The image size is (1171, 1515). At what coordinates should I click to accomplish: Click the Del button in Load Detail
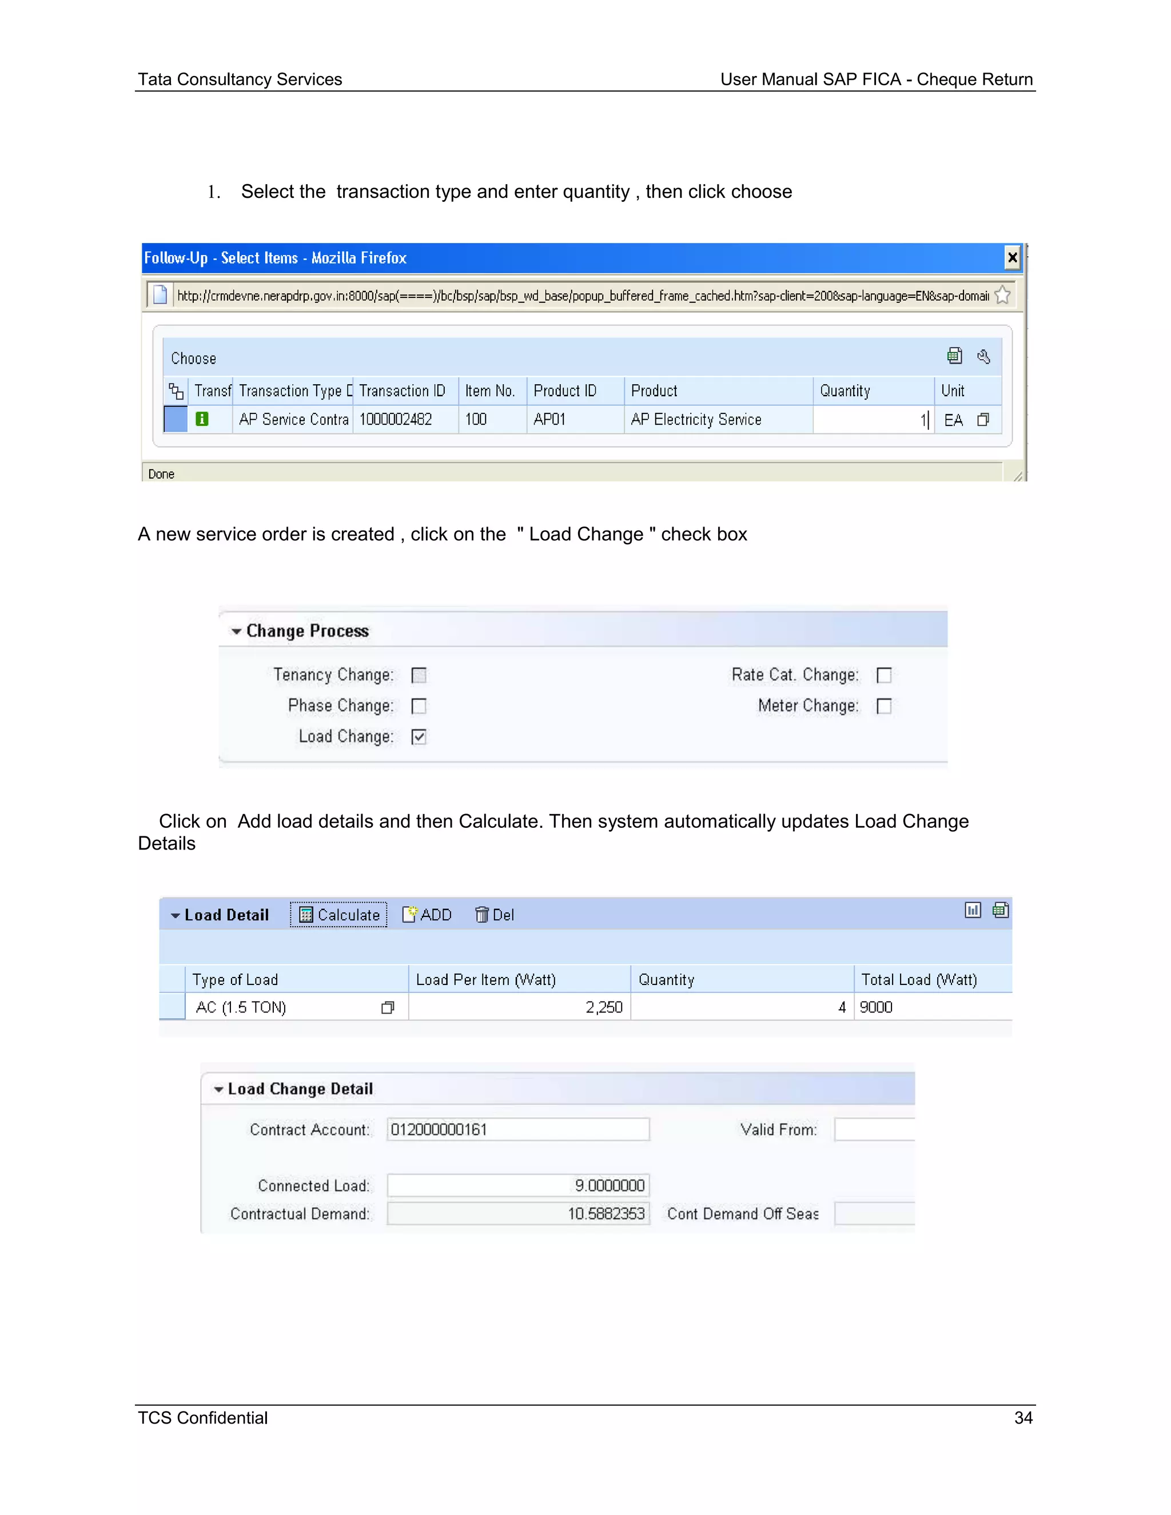495,915
